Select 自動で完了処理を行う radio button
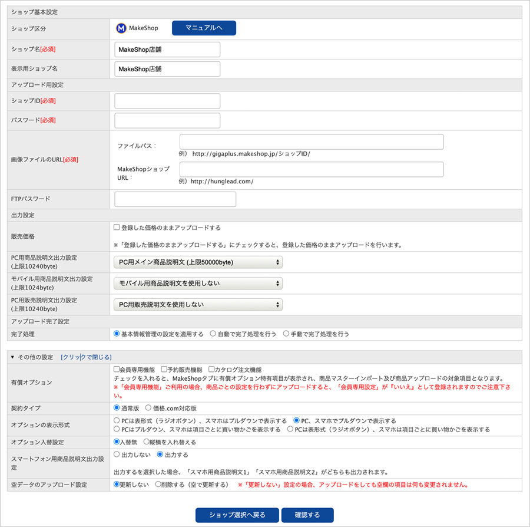Screen dimensions: 530x527 pyautogui.click(x=213, y=334)
